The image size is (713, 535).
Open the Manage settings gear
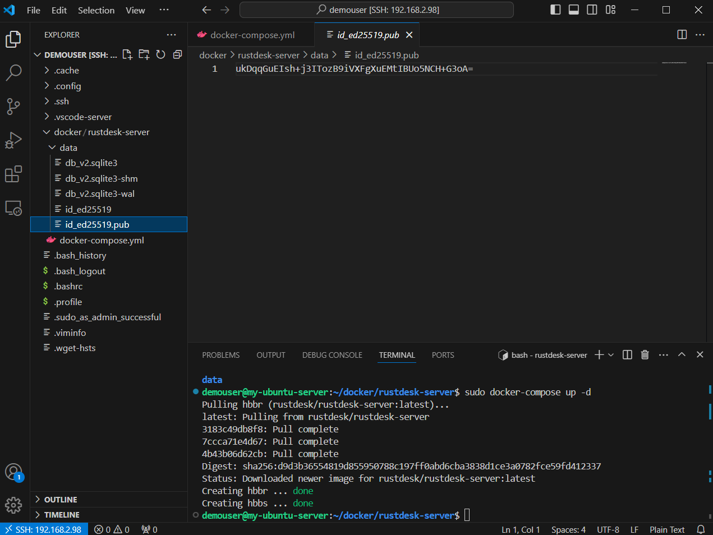(13, 505)
